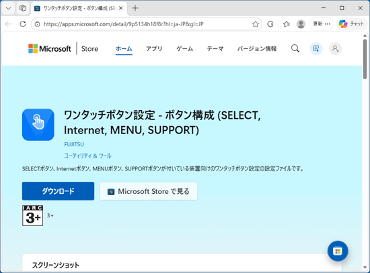Screen dimensions: 370x273
Task: Click the floating Store bag button
Action: (x=338, y=251)
